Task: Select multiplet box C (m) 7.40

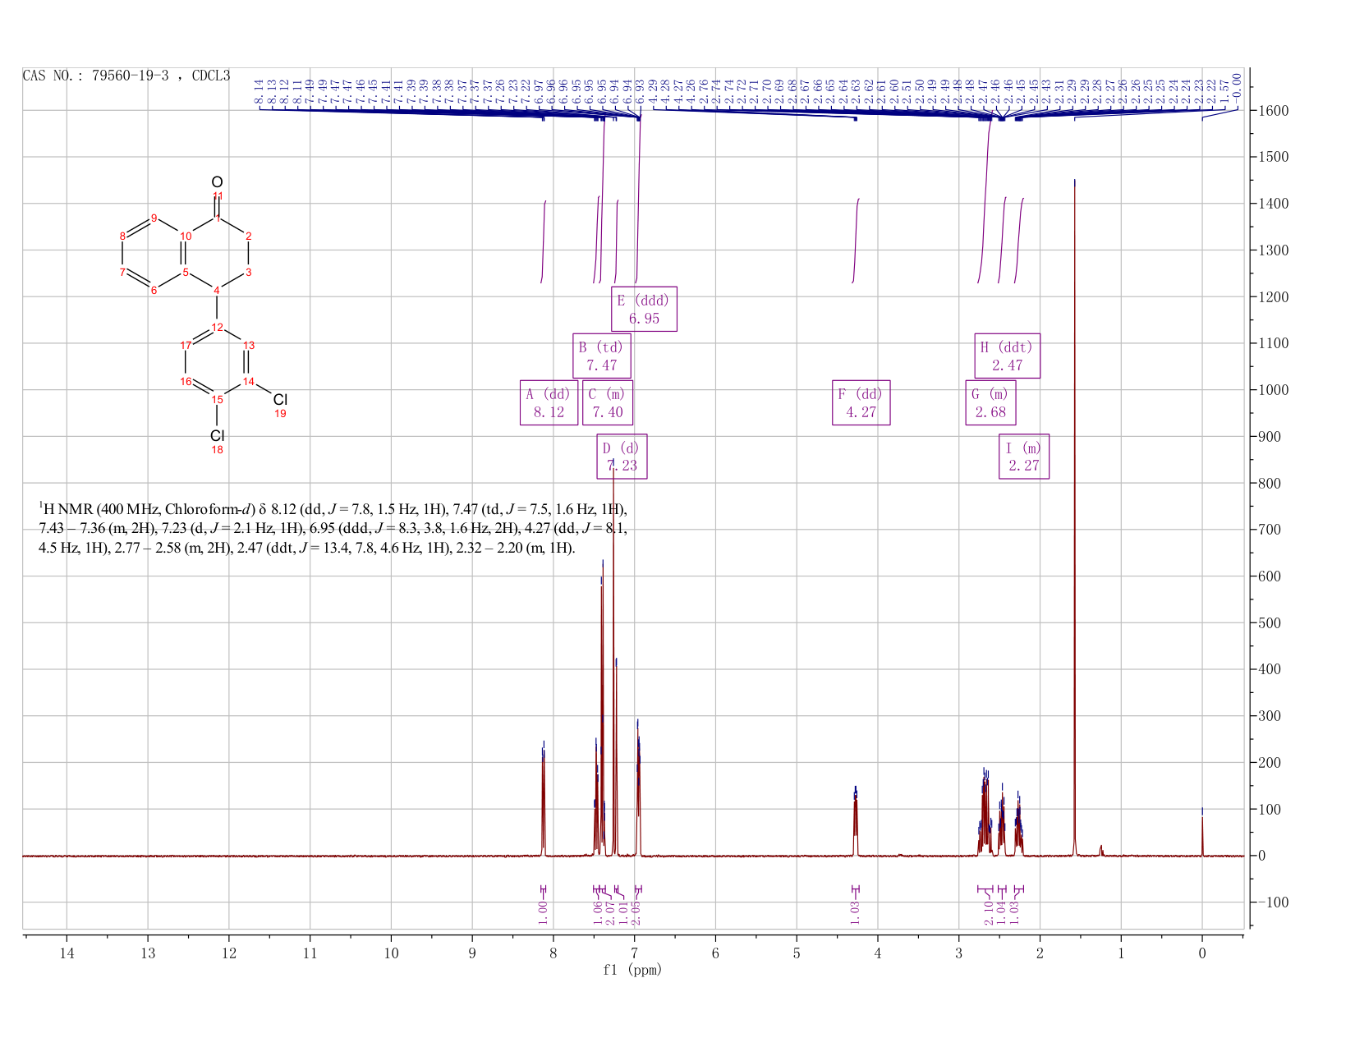Action: coord(608,402)
